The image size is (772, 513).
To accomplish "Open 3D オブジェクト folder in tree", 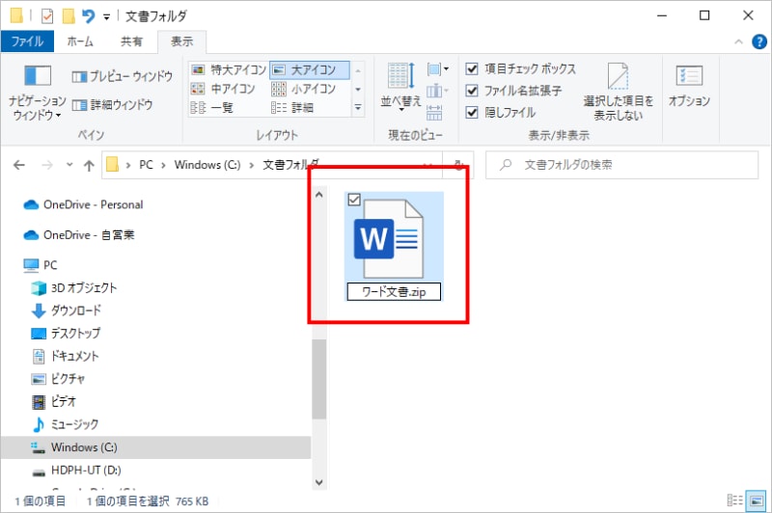I will click(x=74, y=287).
